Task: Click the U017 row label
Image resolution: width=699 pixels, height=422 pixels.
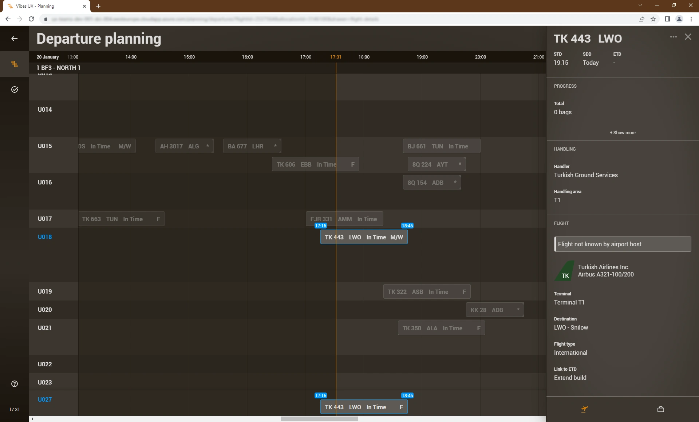Action: (x=45, y=219)
